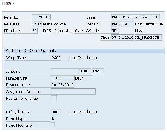This screenshot has height=132, width=167.
Task: Select the Amount field showing 0.00
Action: pyautogui.click(x=71, y=71)
